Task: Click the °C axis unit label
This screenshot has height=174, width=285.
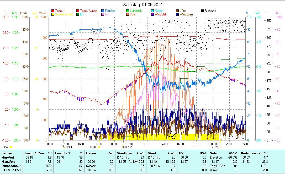Action: 6,13
